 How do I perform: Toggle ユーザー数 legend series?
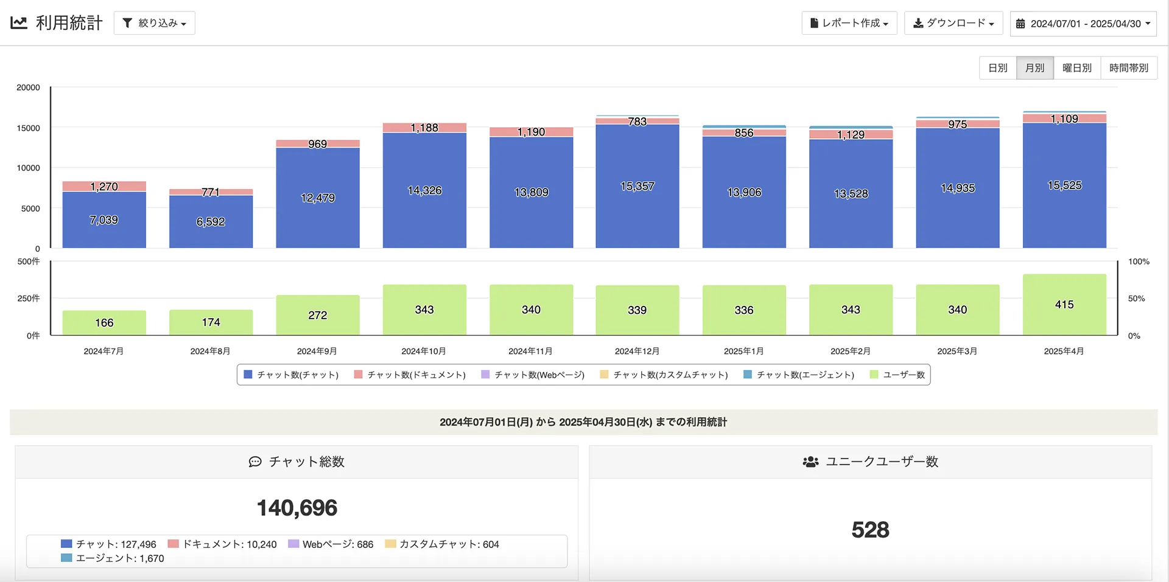(x=897, y=375)
